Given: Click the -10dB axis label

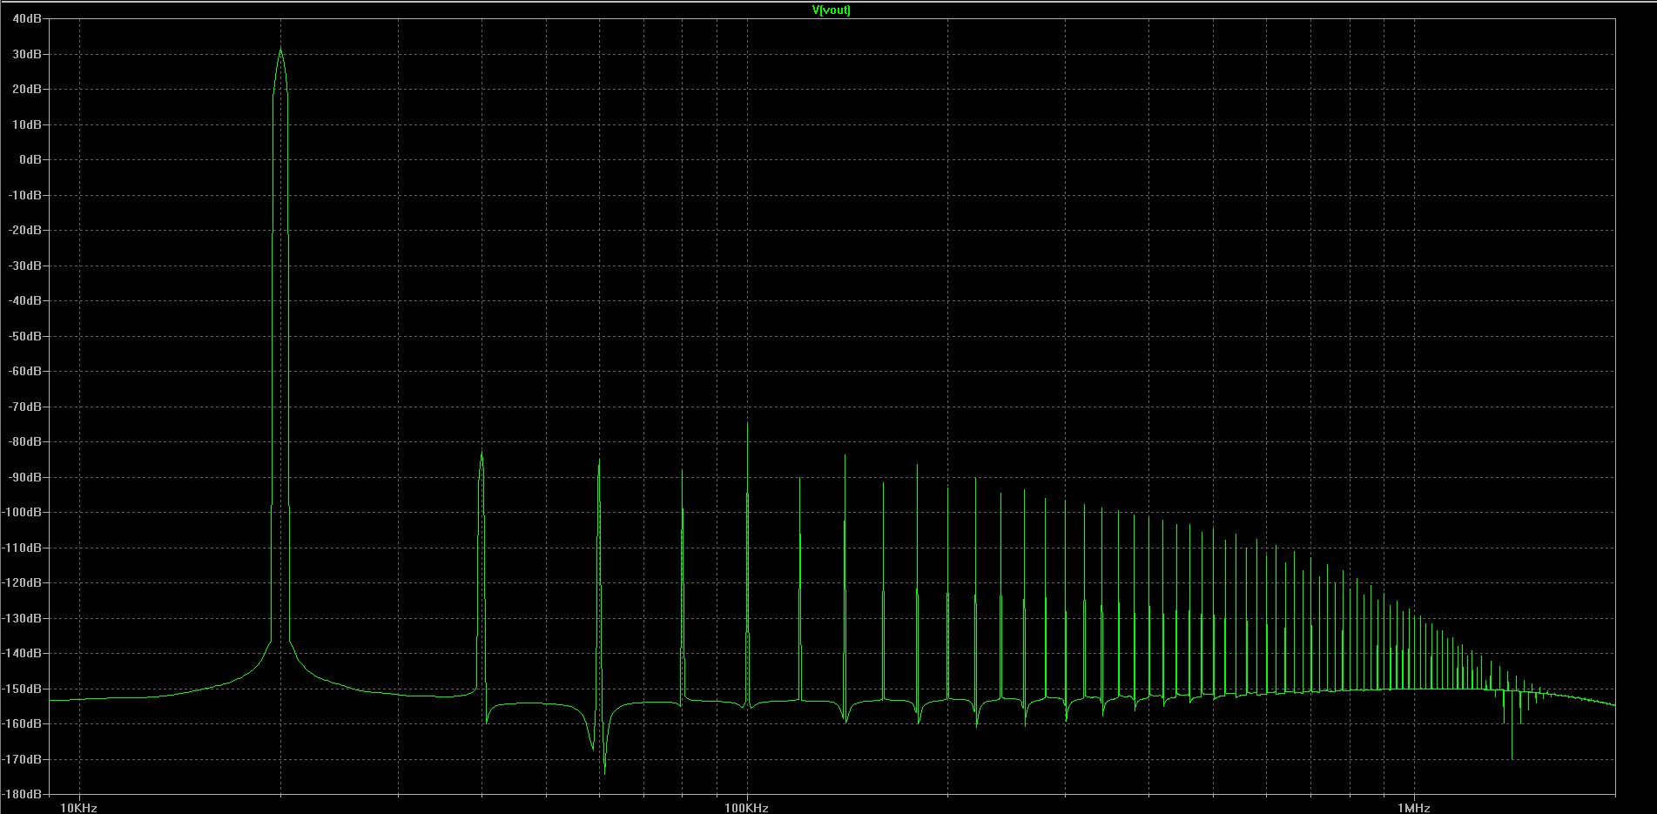Looking at the screenshot, I should 26,195.
